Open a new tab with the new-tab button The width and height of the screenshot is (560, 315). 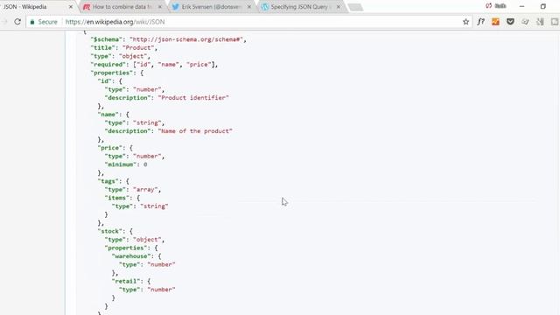pos(355,7)
